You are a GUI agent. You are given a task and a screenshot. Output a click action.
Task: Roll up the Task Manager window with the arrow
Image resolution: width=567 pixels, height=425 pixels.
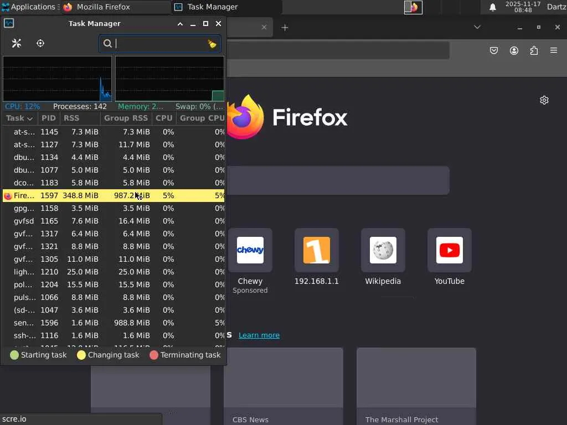tap(180, 24)
